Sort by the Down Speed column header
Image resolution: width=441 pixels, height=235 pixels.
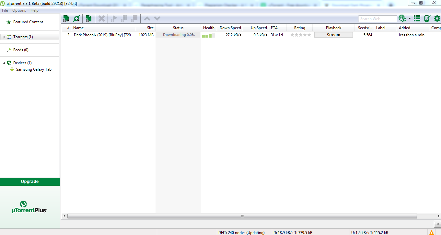pos(230,28)
